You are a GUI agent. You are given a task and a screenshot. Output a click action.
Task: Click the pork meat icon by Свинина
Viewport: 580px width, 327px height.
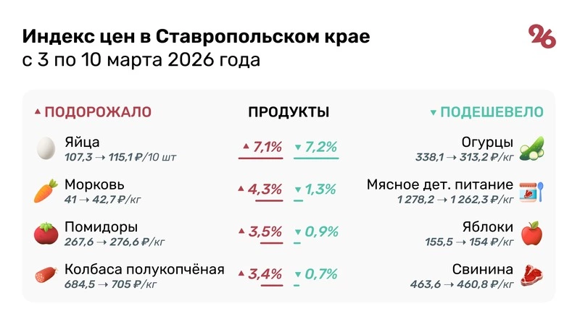point(532,276)
